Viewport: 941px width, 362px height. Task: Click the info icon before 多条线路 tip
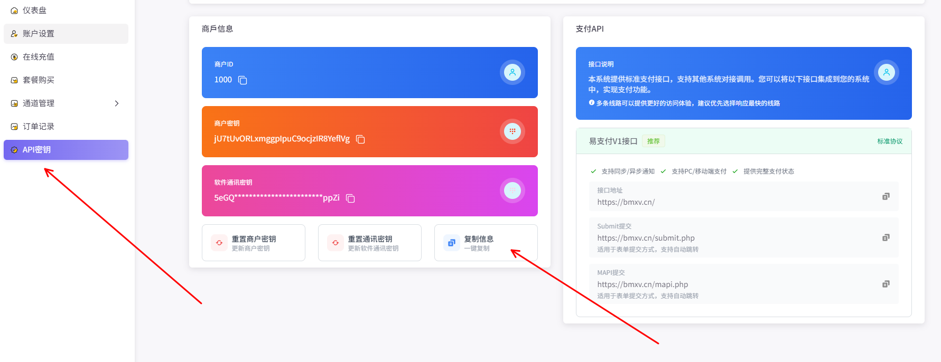pos(592,103)
